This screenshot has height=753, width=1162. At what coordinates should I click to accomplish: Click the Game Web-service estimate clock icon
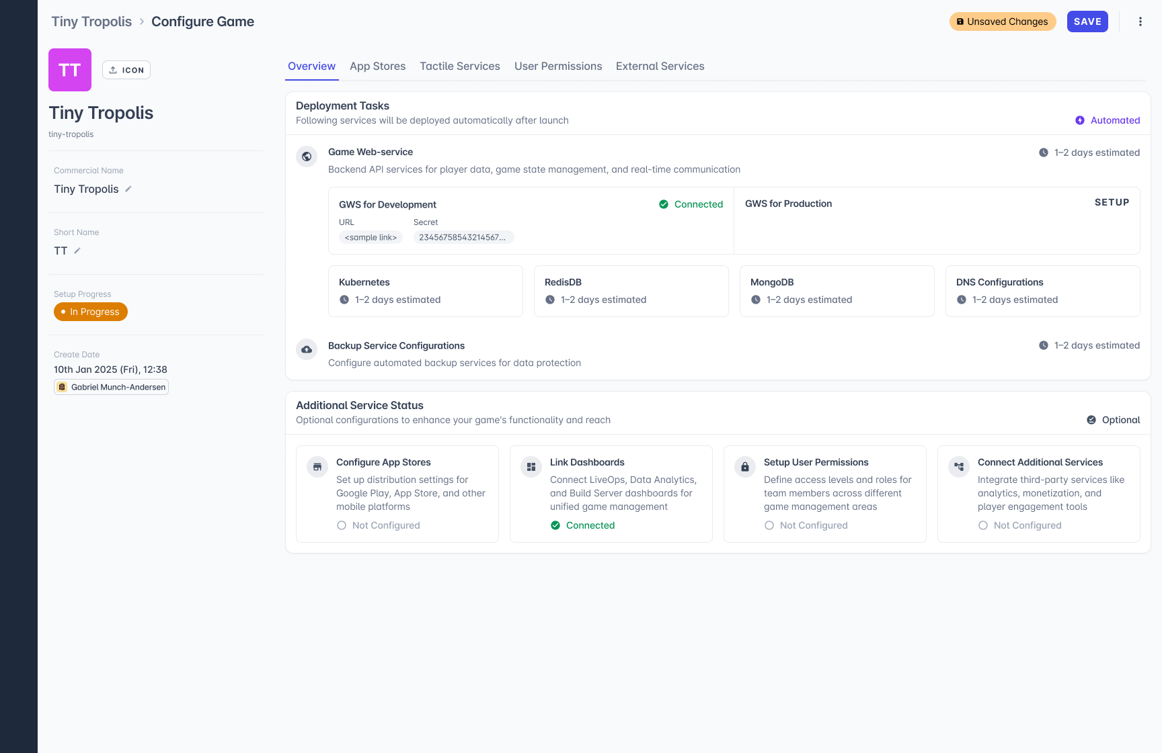(1044, 152)
